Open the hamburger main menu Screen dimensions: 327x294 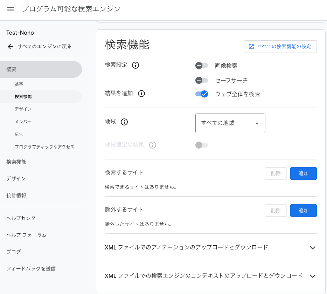11,9
